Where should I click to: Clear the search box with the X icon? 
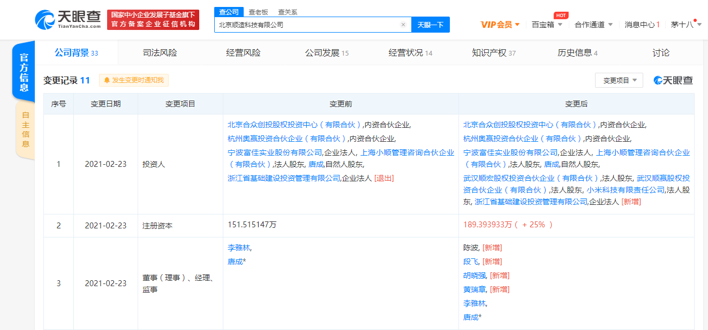[x=403, y=25]
